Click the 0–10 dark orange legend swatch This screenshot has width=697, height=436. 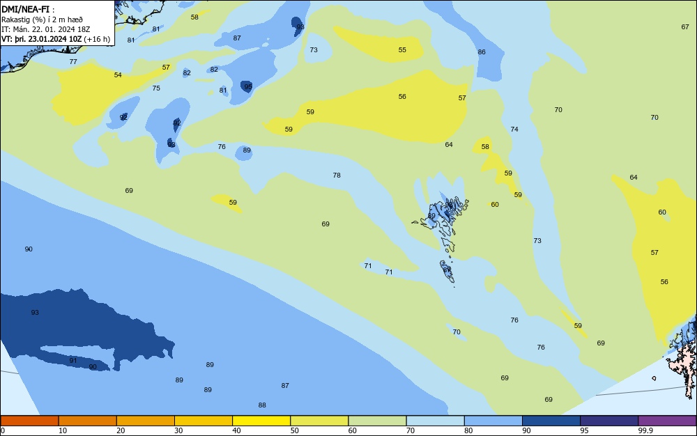pos(29,421)
